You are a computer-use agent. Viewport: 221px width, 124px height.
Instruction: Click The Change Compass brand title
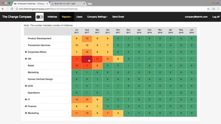[17, 17]
